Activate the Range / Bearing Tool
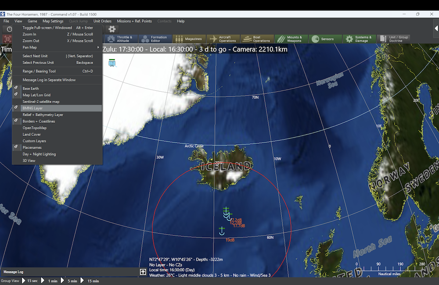This screenshot has width=439, height=285. 57,71
